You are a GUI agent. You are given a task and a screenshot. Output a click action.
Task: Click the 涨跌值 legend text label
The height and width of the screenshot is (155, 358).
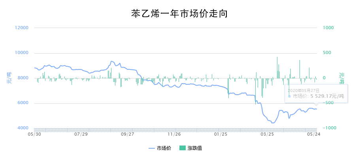(x=195, y=148)
